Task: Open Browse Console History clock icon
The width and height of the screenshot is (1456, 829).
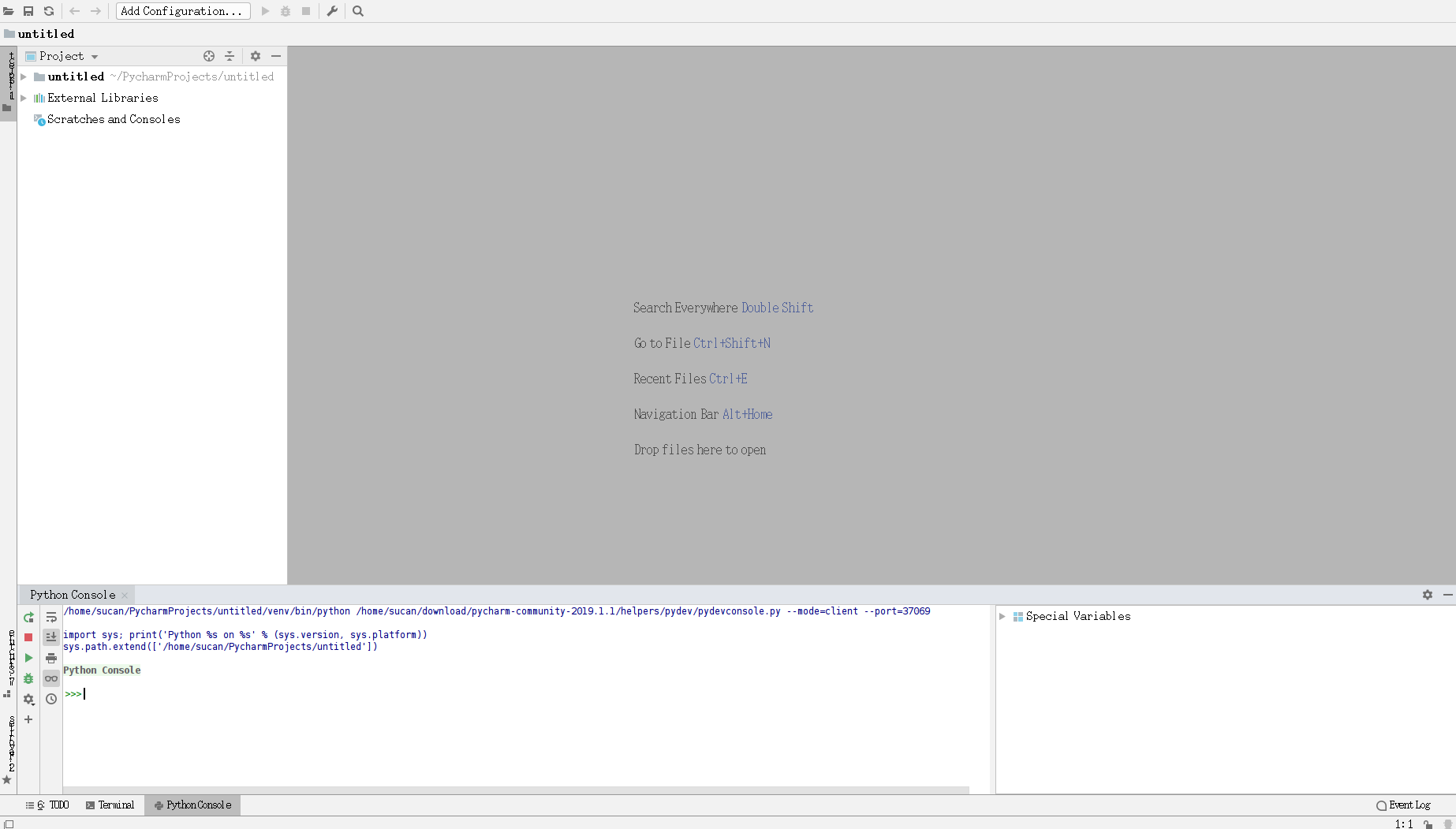Action: (x=51, y=699)
